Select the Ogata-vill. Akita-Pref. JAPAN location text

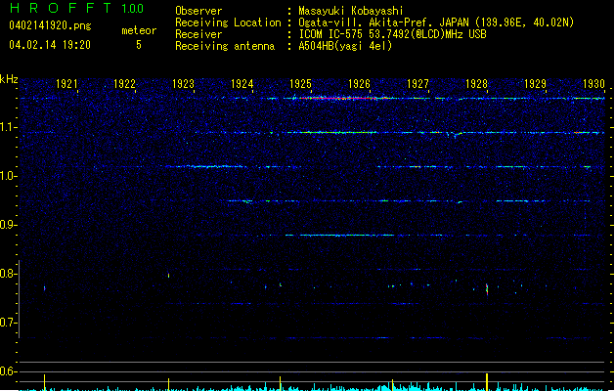point(436,22)
